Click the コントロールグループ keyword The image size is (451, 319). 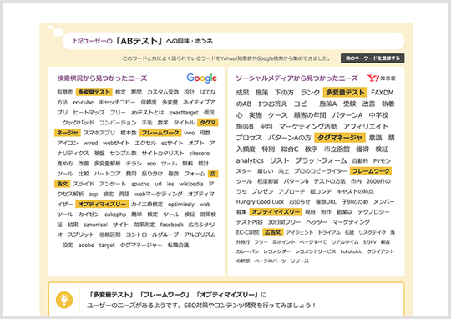[x=152, y=235]
